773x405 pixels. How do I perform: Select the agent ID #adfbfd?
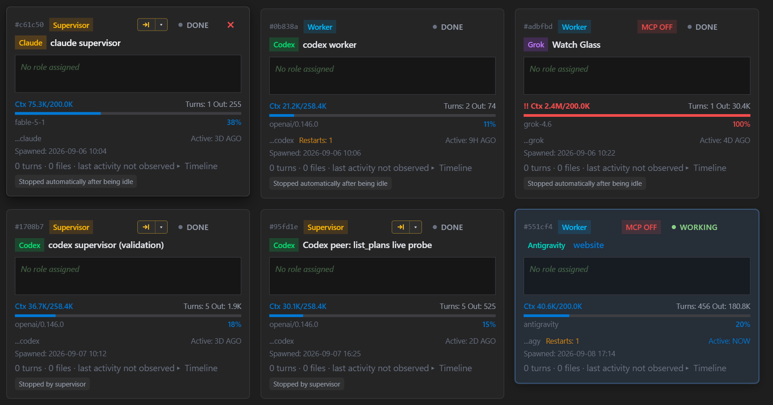538,27
